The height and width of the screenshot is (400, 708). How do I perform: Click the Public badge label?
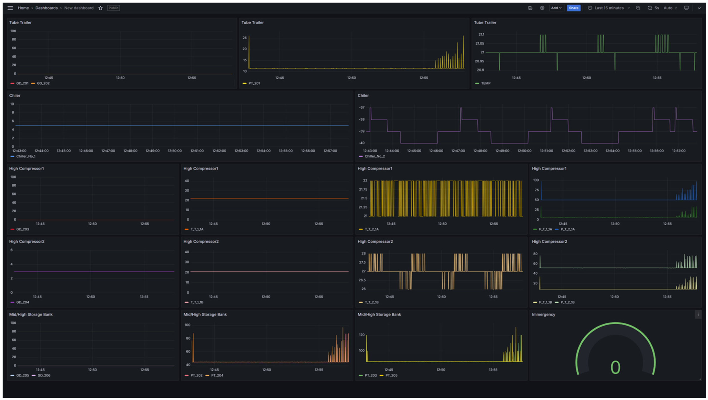[113, 8]
